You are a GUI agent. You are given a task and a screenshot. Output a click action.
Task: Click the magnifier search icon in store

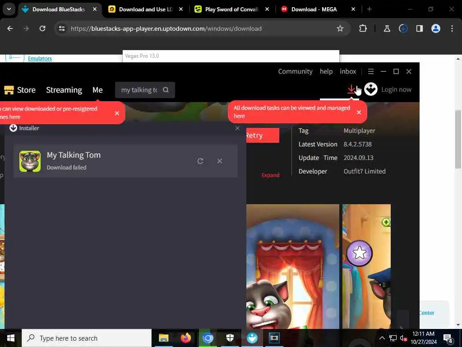click(x=166, y=90)
